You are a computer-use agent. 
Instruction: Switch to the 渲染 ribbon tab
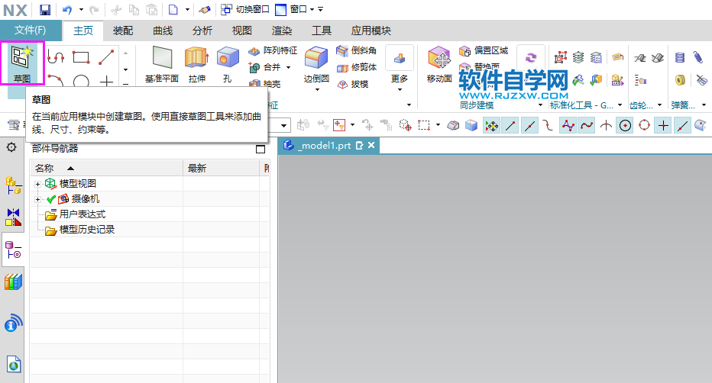click(x=282, y=31)
